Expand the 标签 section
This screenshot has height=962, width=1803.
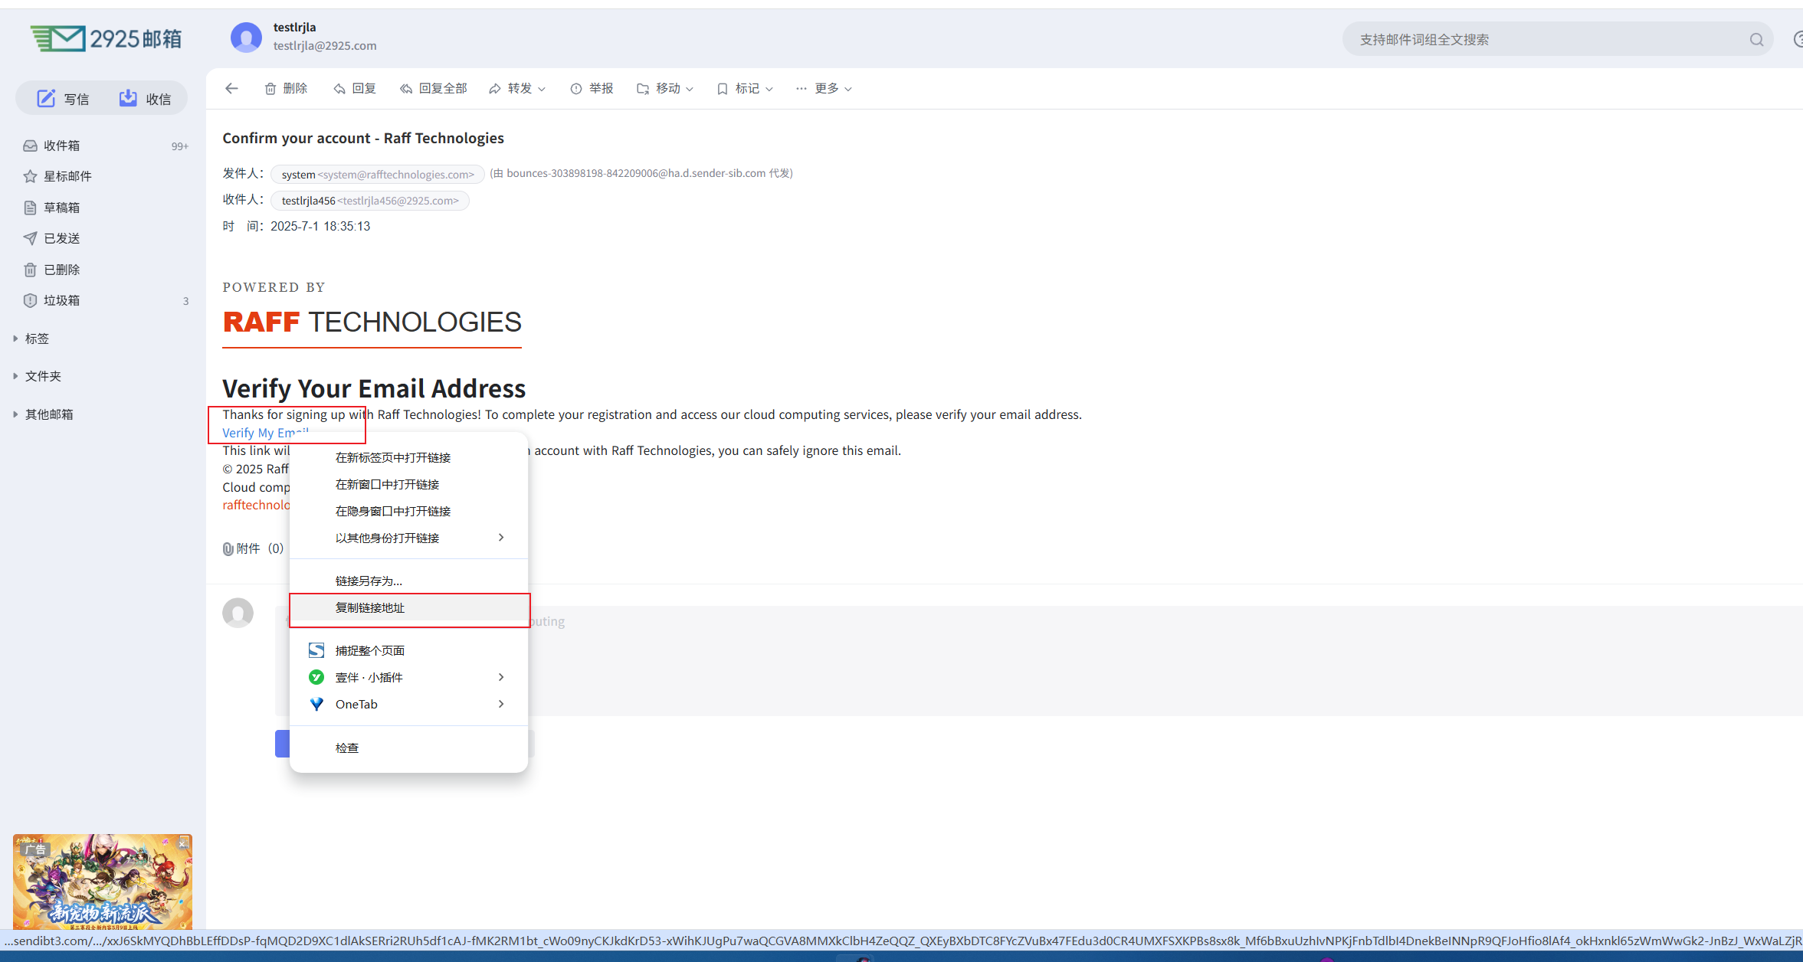[31, 339]
